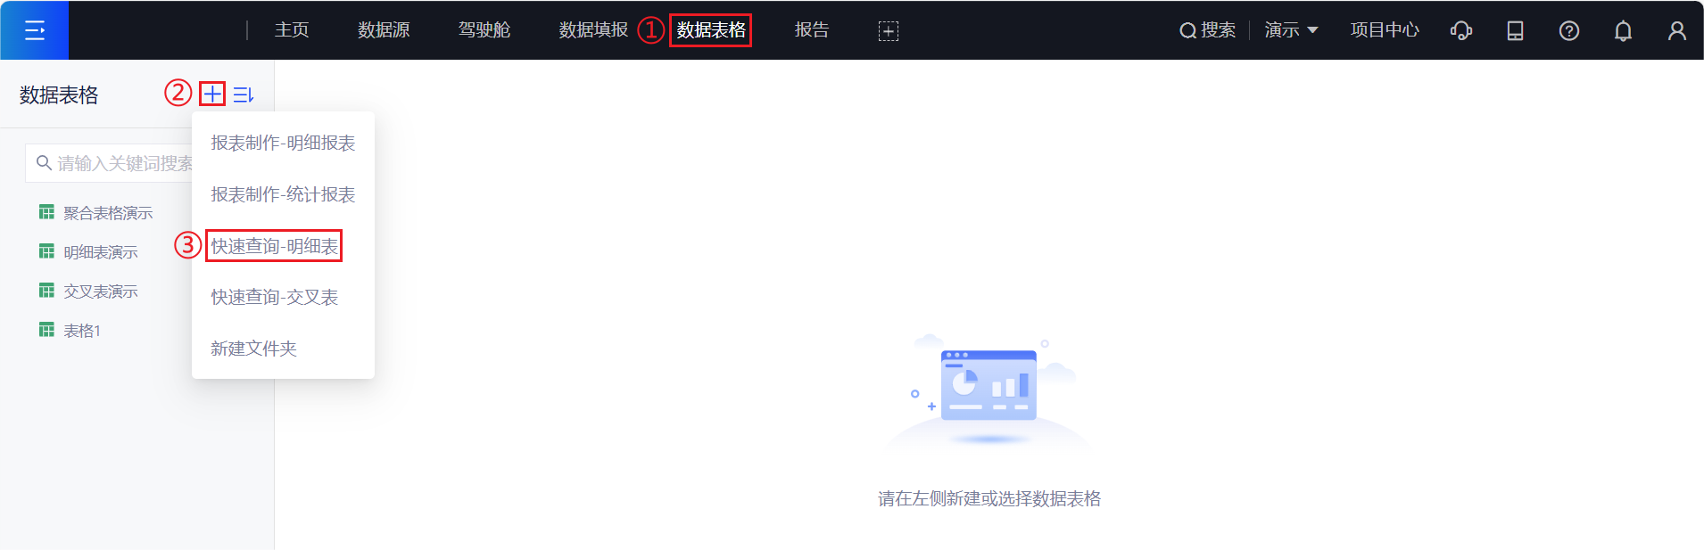Switch to 数据源 tab

click(384, 30)
